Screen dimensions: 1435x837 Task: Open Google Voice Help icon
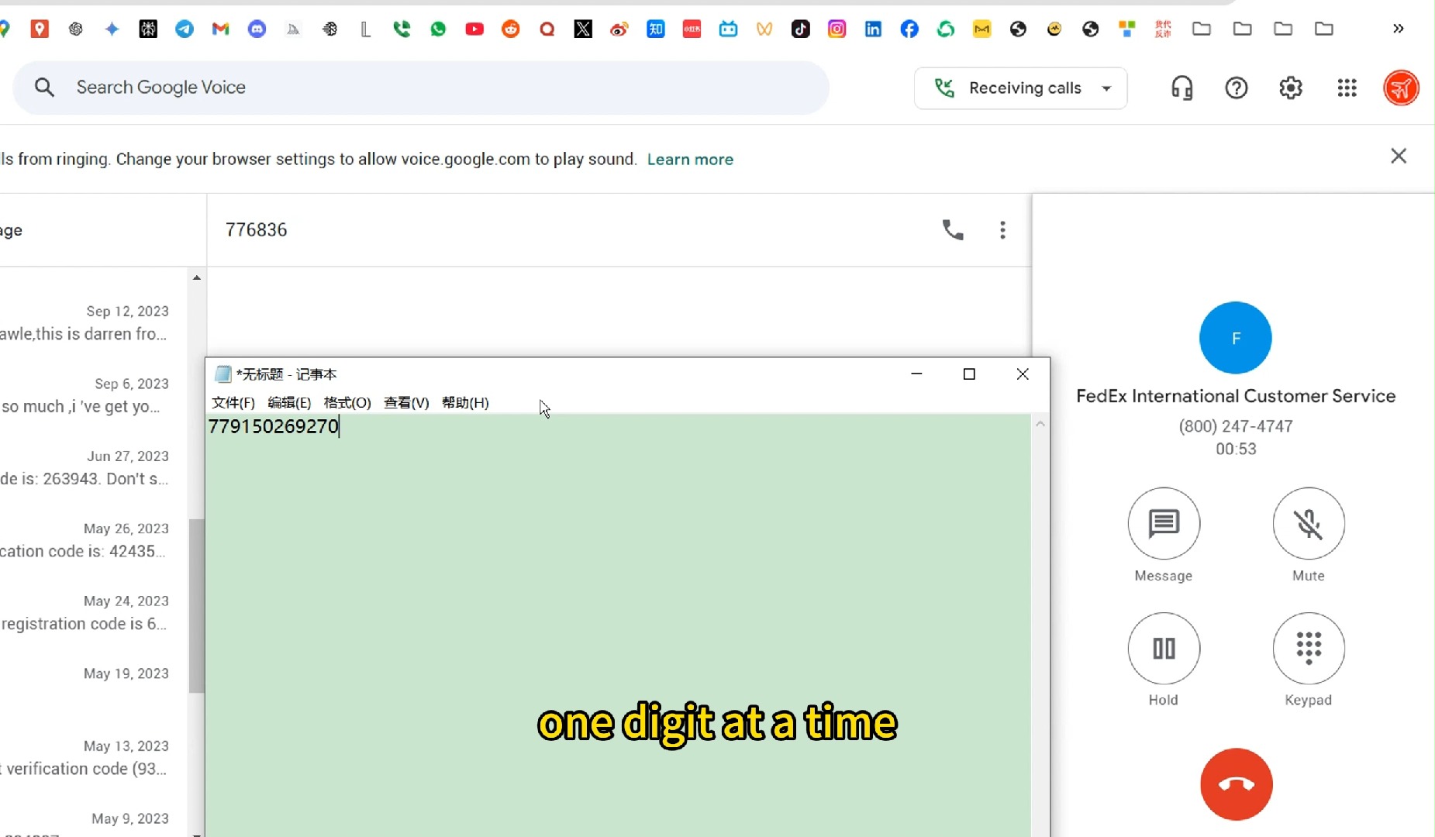tap(1237, 88)
